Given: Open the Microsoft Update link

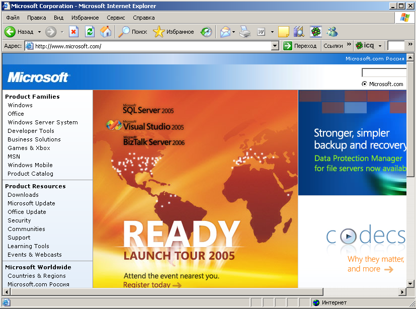Looking at the screenshot, I should (31, 203).
